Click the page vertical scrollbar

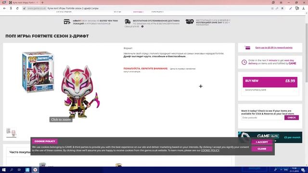pos(307,53)
